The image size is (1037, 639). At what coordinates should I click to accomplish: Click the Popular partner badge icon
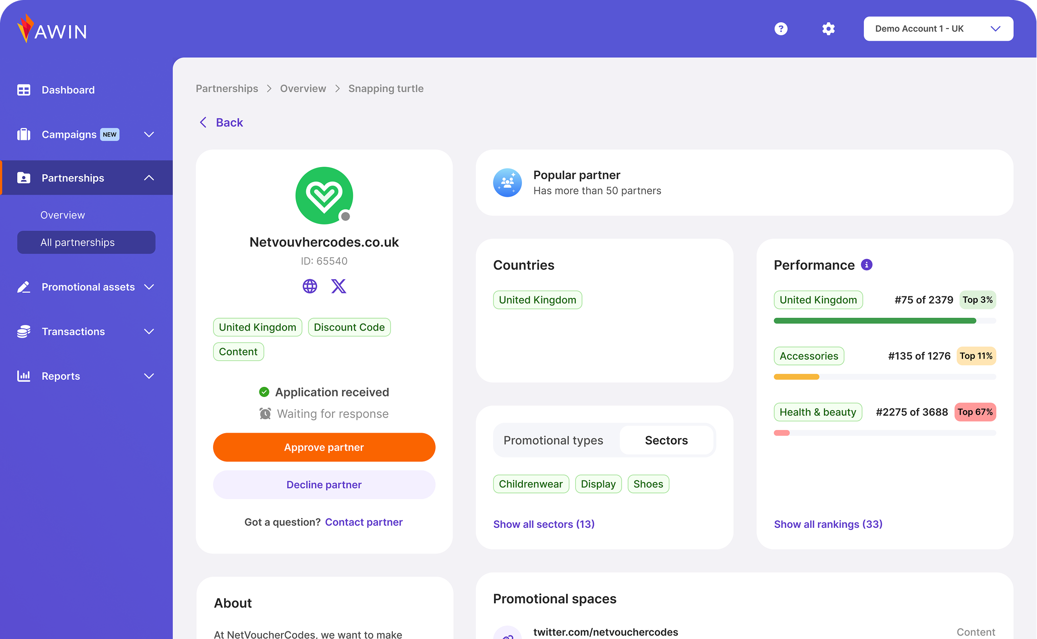pyautogui.click(x=507, y=183)
